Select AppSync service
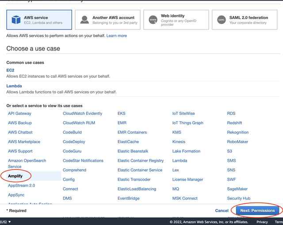This screenshot has width=283, height=225. 16,195
